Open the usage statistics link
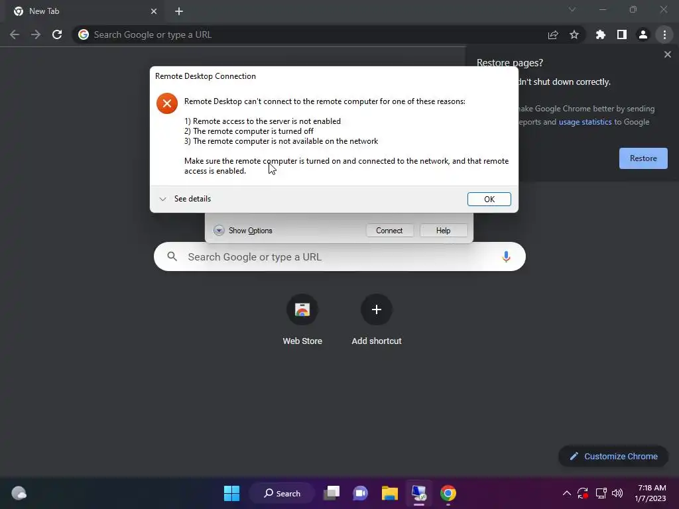Screen dimensions: 679x509 [x=585, y=122]
